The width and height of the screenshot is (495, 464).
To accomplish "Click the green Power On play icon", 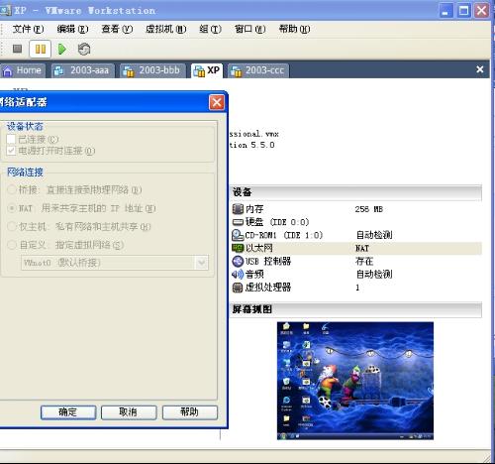I will pyautogui.click(x=62, y=49).
